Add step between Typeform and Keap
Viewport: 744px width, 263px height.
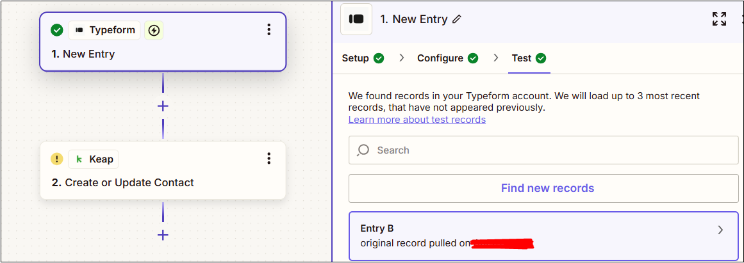[163, 106]
